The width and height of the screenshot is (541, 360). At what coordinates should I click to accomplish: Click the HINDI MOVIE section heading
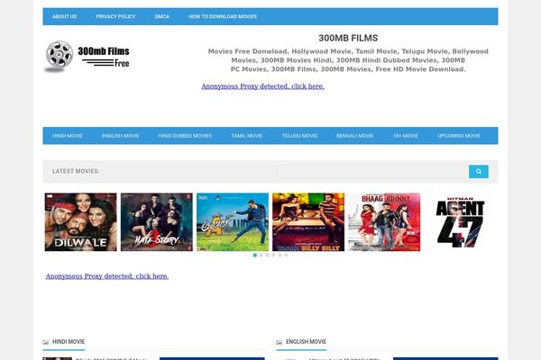(x=69, y=342)
